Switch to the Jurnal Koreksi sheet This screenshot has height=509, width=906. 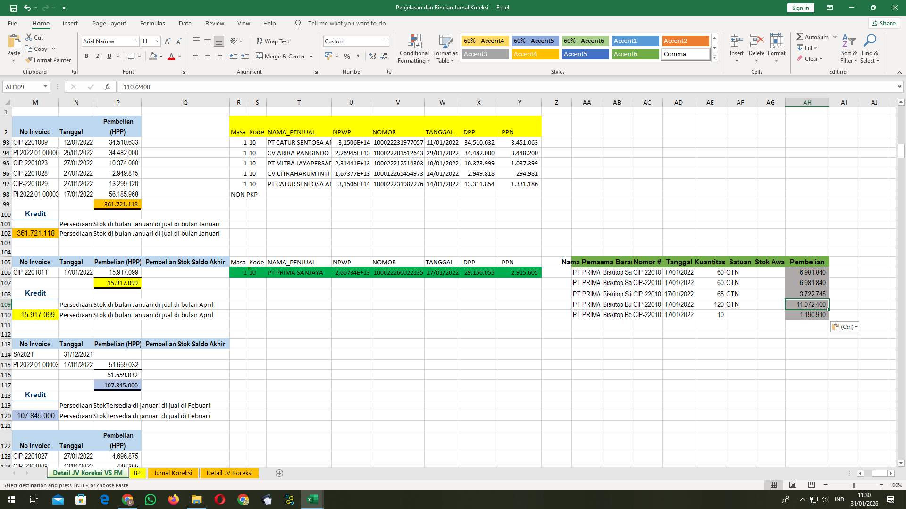click(x=173, y=473)
